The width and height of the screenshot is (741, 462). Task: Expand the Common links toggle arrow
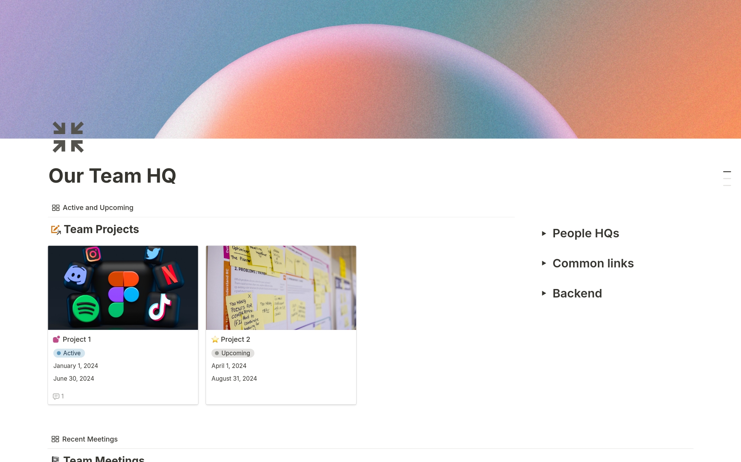[x=544, y=264]
